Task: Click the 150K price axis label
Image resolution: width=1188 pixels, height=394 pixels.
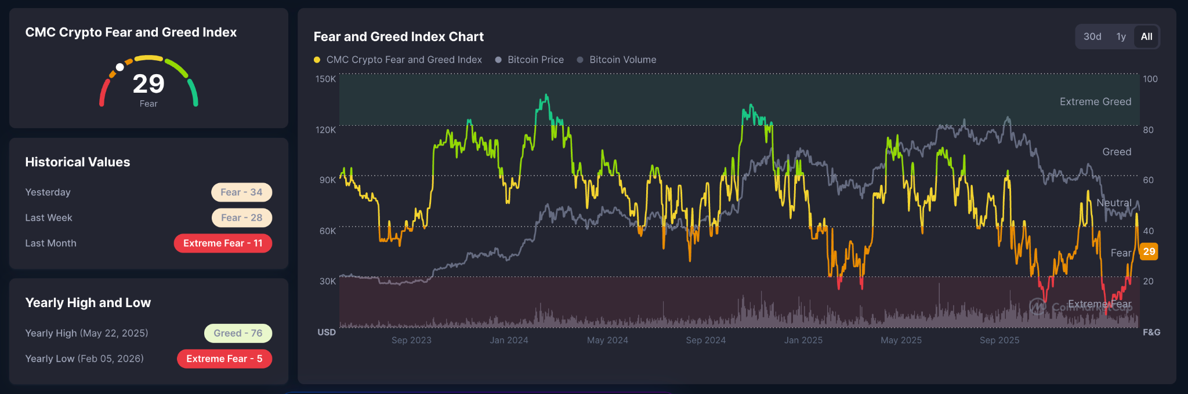Action: pos(325,79)
